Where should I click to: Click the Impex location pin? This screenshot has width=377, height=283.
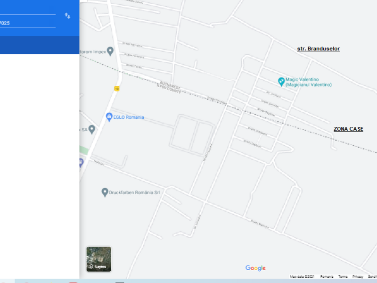110,51
